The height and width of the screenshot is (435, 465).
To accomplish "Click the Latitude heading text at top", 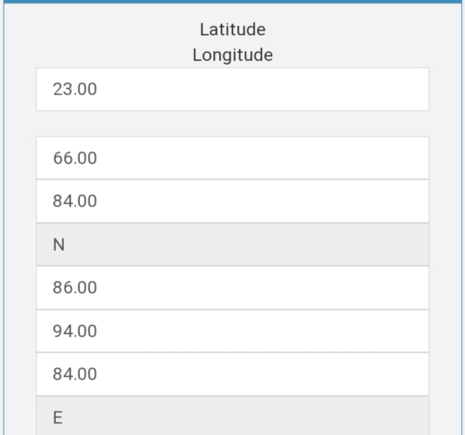I will pos(232,30).
